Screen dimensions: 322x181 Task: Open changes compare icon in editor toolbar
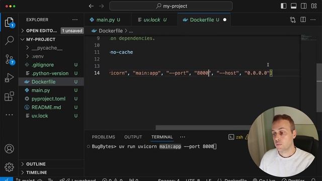(293, 20)
